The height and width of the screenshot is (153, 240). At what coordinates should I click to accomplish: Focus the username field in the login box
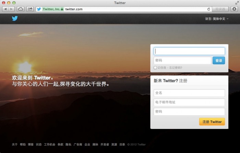(x=189, y=51)
